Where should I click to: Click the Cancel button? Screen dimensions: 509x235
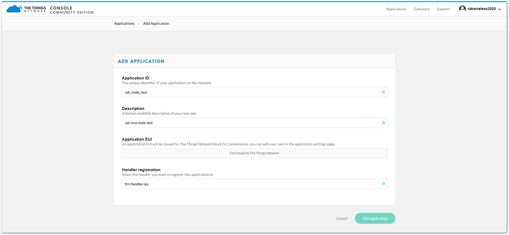[x=342, y=219]
